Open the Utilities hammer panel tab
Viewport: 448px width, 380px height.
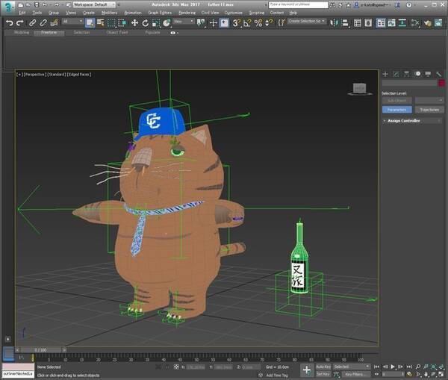(438, 74)
